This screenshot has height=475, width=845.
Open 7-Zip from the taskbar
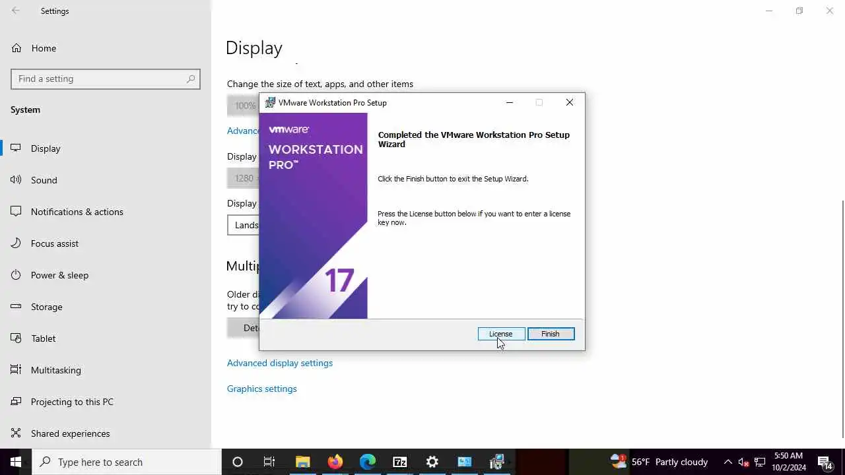(x=400, y=462)
